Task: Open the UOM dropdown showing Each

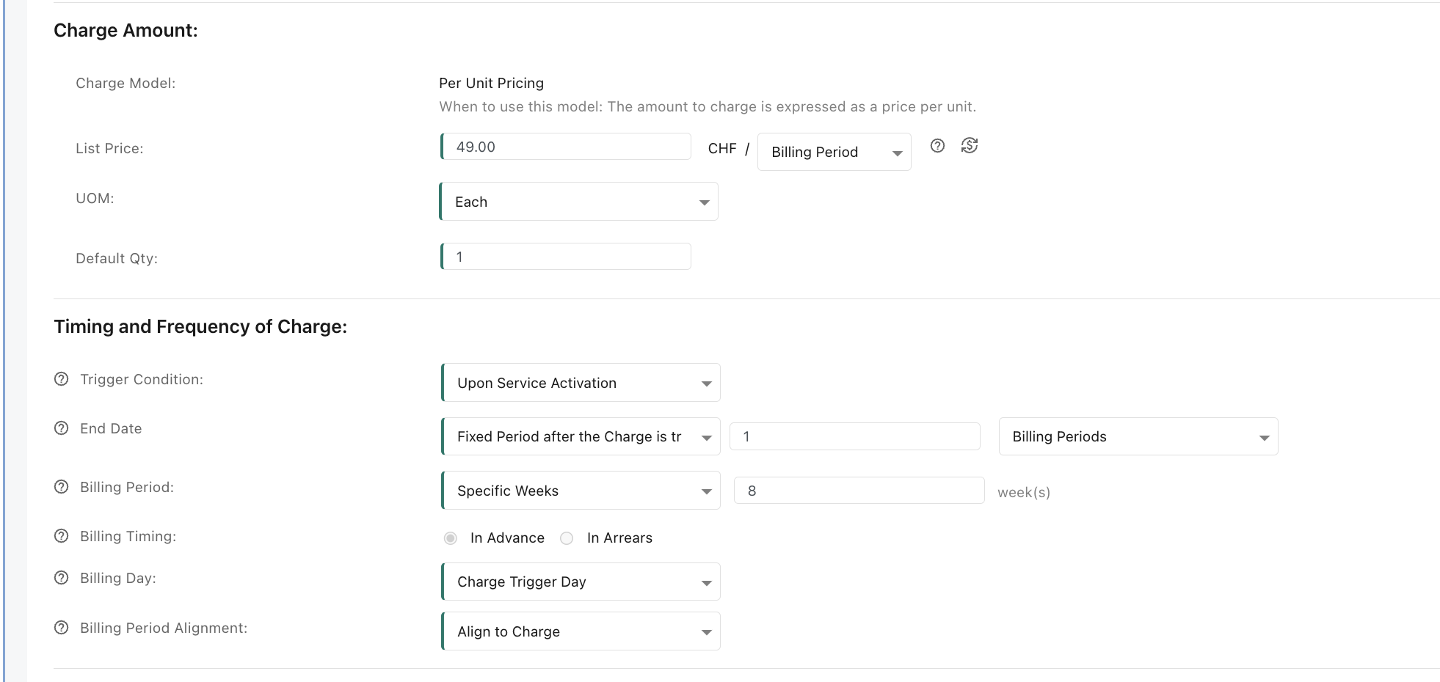Action: [578, 202]
